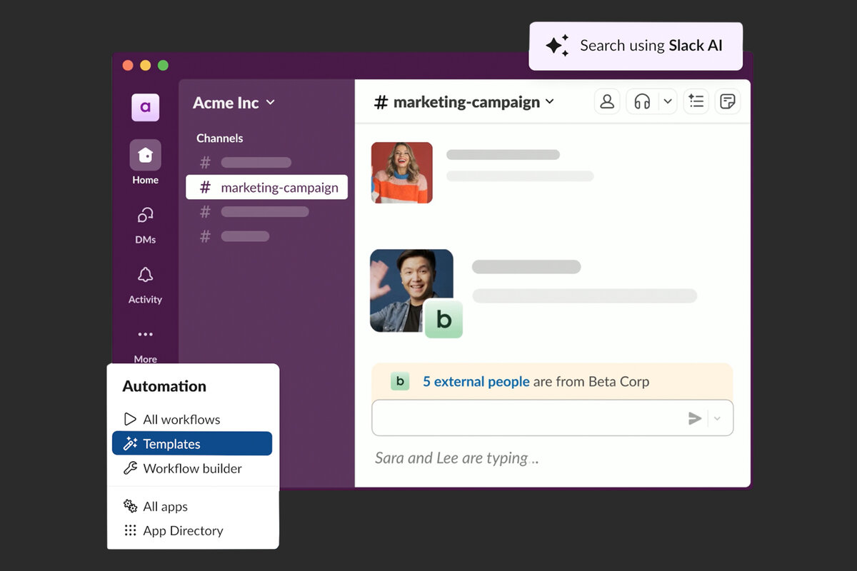Click the Acme workspace logo icon

[145, 107]
